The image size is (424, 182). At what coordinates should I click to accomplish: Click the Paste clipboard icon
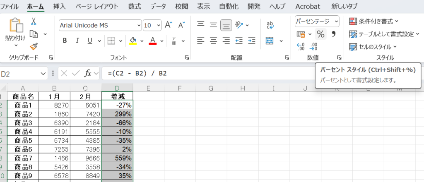click(x=16, y=26)
